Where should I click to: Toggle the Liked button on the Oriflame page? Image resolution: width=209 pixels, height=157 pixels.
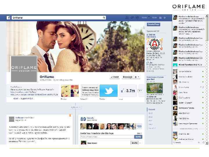[115, 77]
